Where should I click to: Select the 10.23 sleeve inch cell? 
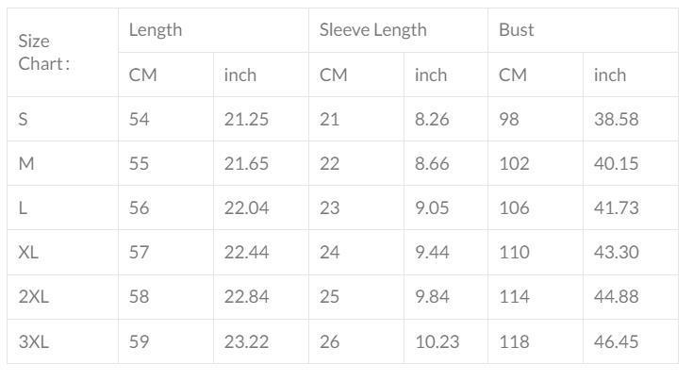(437, 340)
